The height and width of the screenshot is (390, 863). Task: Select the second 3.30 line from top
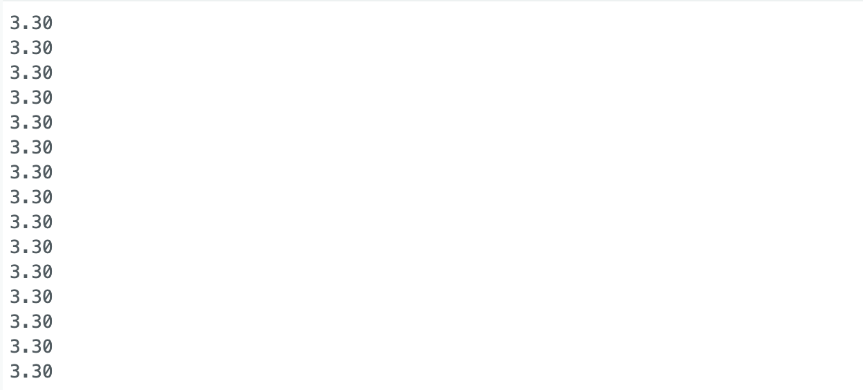31,48
